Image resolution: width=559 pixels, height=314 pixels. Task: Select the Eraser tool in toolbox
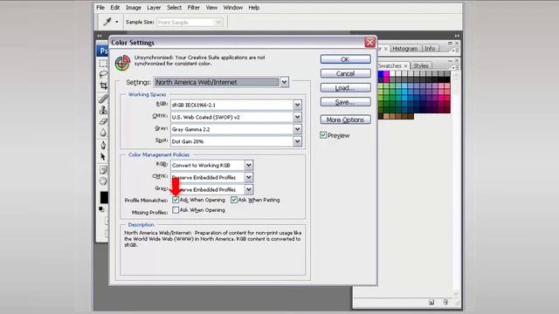pos(103,121)
